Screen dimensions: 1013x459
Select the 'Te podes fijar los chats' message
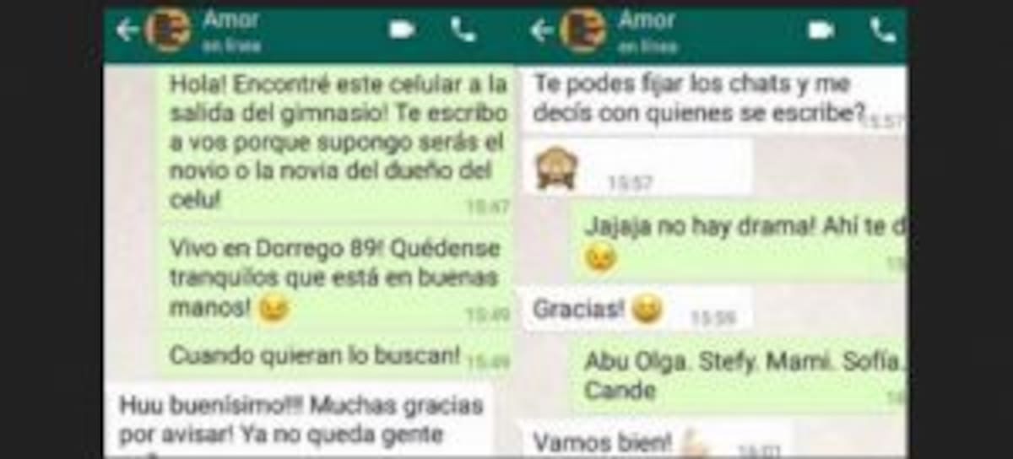point(713,98)
